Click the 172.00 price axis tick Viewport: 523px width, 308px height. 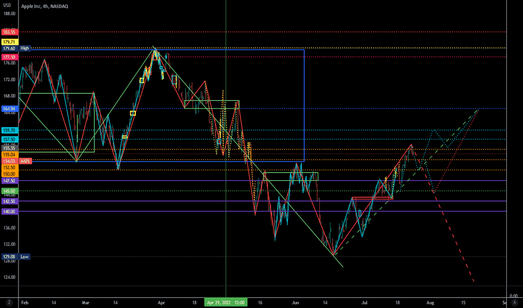click(10, 80)
